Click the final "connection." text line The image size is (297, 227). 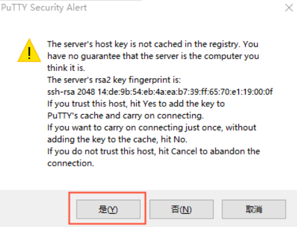pyautogui.click(x=71, y=163)
